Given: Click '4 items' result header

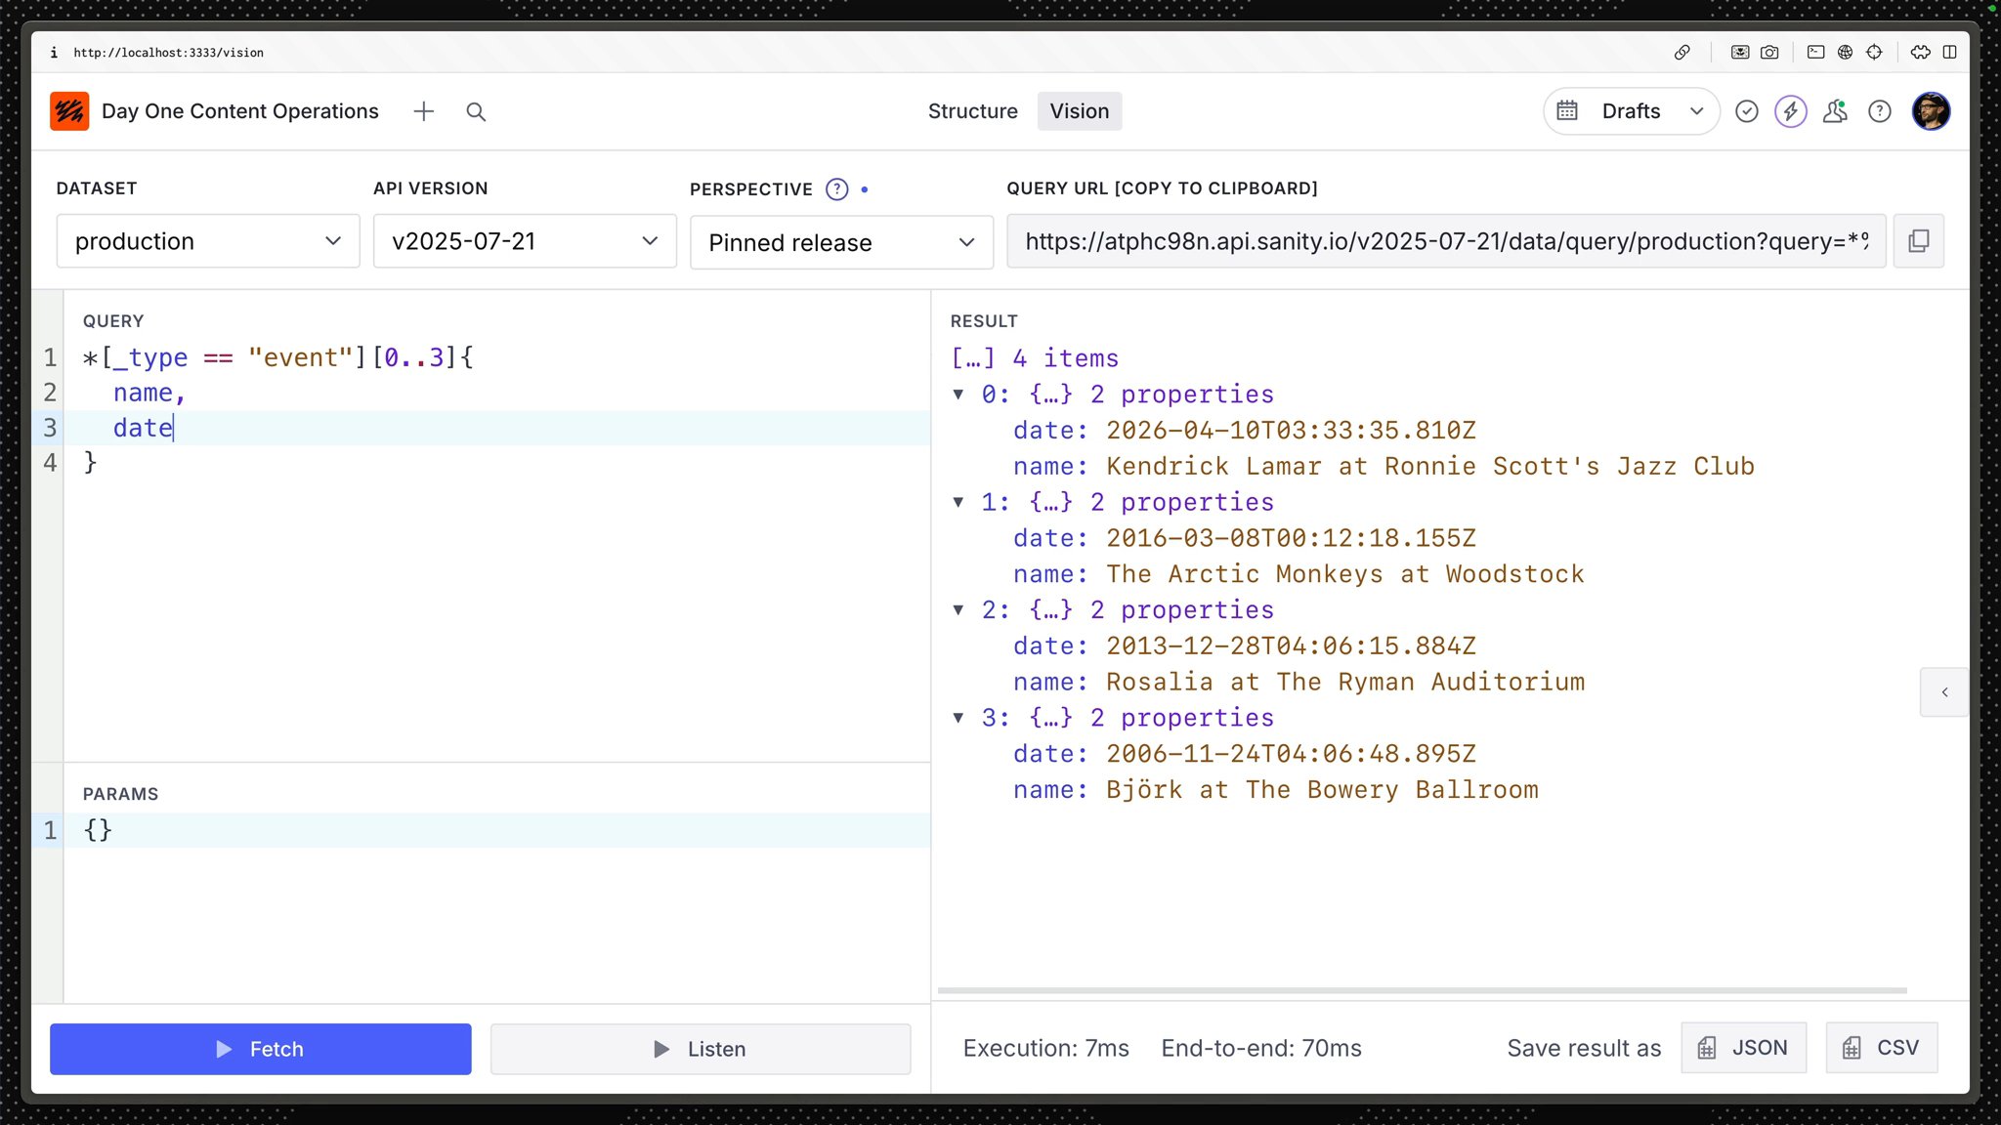Looking at the screenshot, I should 1065,358.
